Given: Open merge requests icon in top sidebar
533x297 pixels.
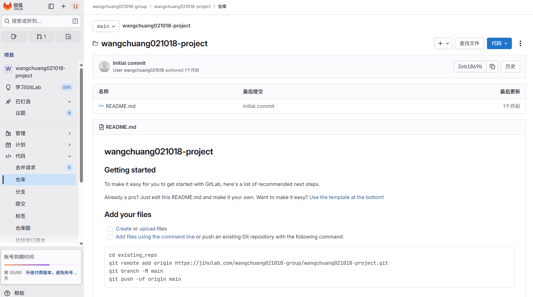Looking at the screenshot, I should (41, 36).
